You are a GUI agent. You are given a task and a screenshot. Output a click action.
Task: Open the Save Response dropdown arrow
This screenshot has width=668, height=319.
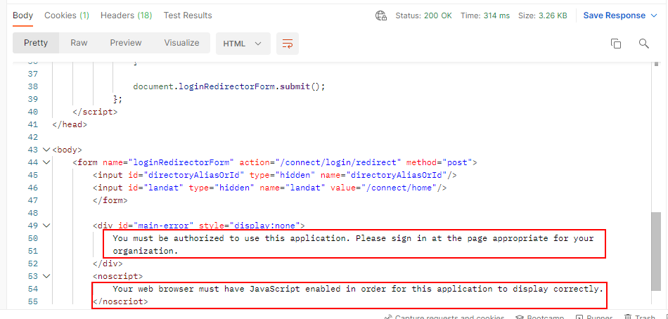pos(654,15)
